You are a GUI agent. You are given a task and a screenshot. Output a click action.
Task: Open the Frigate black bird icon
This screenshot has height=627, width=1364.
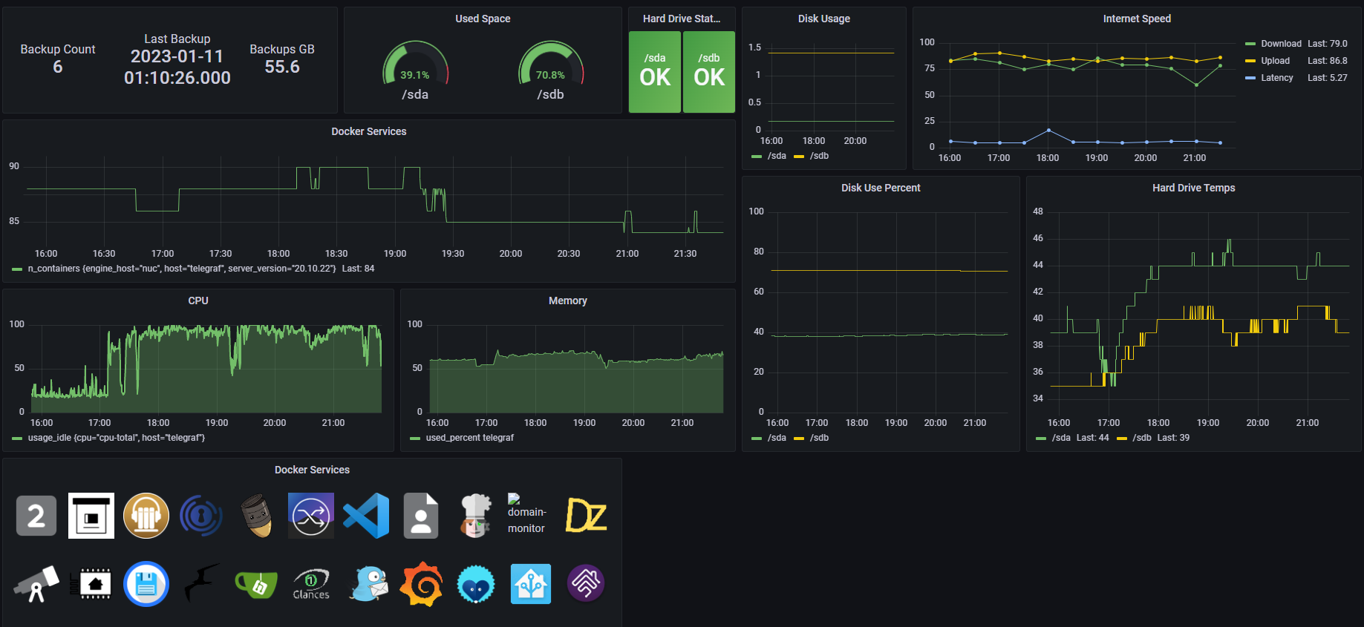[201, 584]
